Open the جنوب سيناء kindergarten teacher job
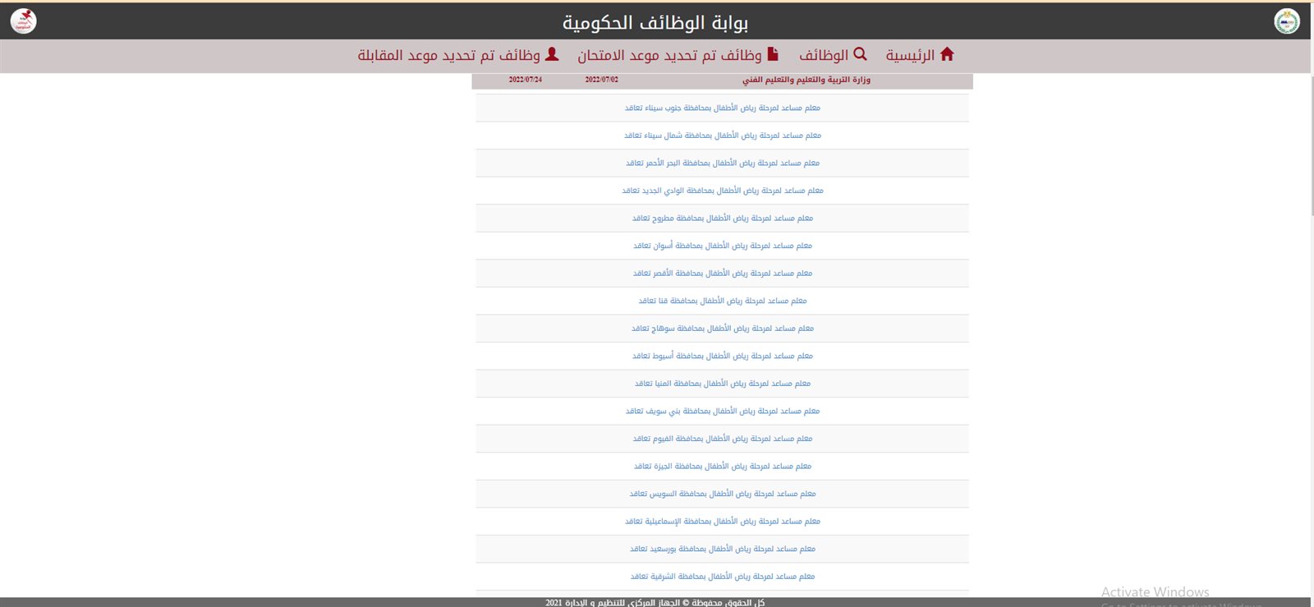The width and height of the screenshot is (1314, 607). 722,108
